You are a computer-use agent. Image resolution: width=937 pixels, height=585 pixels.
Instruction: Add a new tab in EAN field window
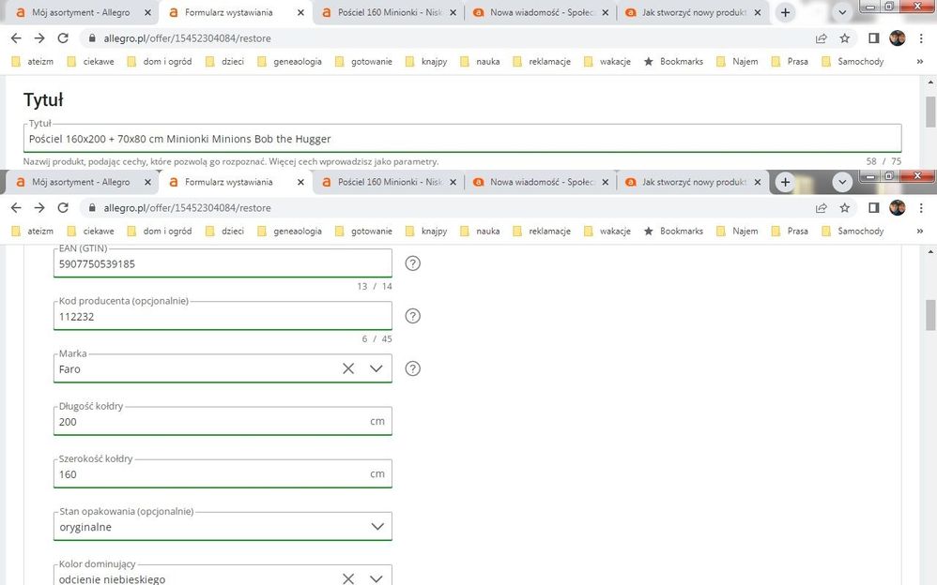click(785, 182)
